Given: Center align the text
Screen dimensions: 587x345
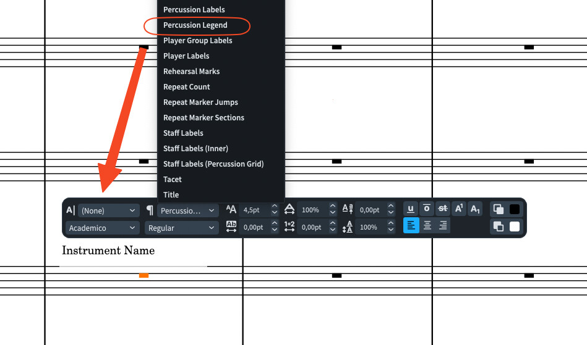Looking at the screenshot, I should tap(427, 225).
